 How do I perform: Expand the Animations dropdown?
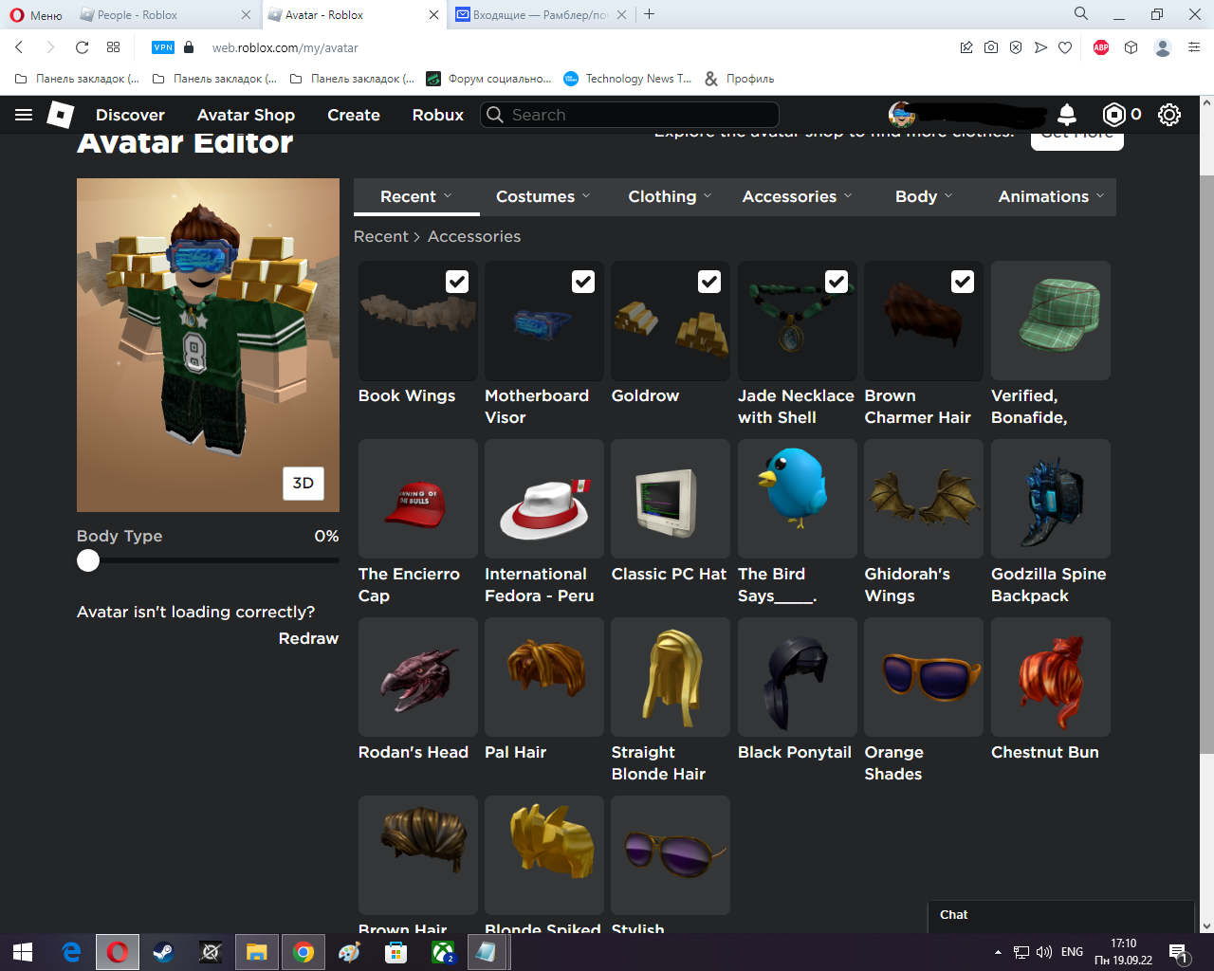click(x=1051, y=196)
